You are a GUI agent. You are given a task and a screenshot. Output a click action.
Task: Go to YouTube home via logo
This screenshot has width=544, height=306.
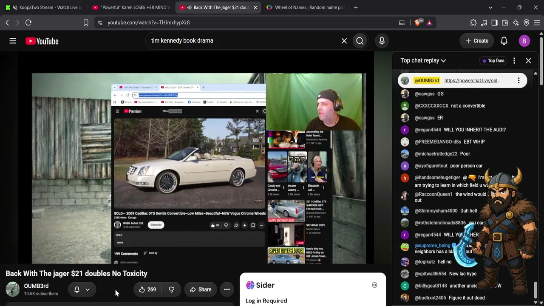click(42, 41)
